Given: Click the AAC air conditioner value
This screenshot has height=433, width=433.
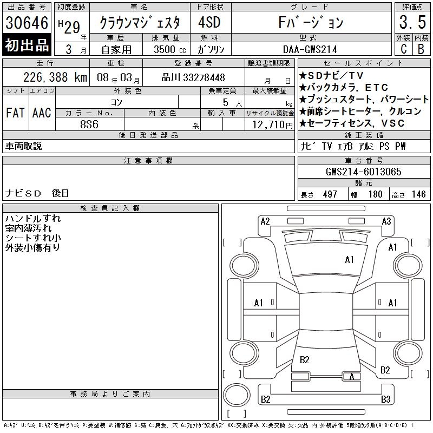Looking at the screenshot, I should click(42, 113).
